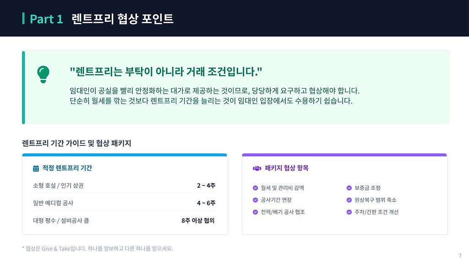Screen dimensions: 469x263
Task: Select the 일반 메디컬 공사 row label
Action: coord(53,203)
